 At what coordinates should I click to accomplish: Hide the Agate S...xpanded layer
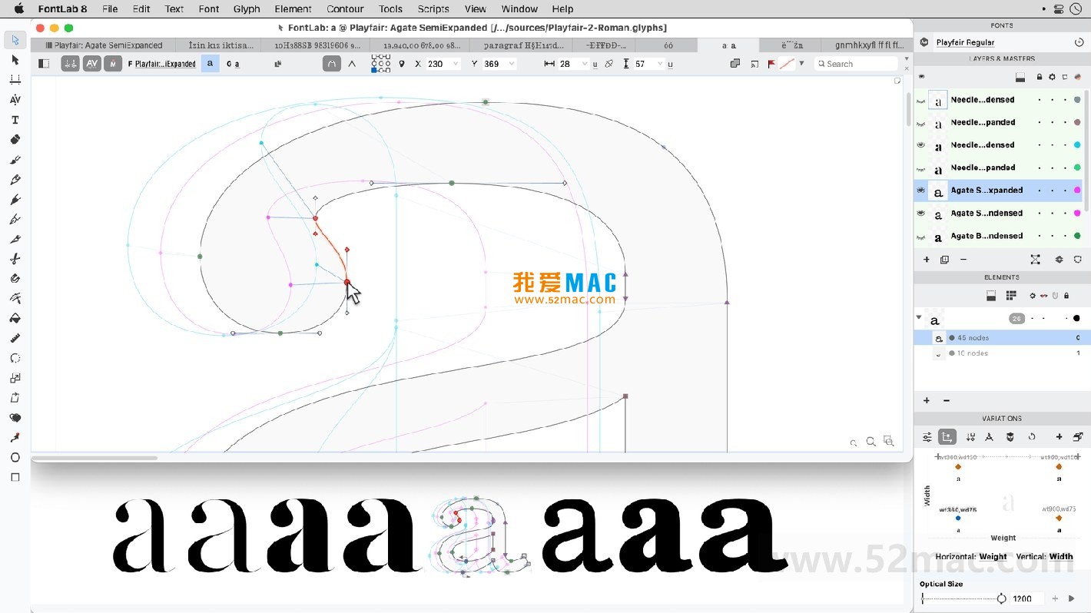tap(921, 191)
